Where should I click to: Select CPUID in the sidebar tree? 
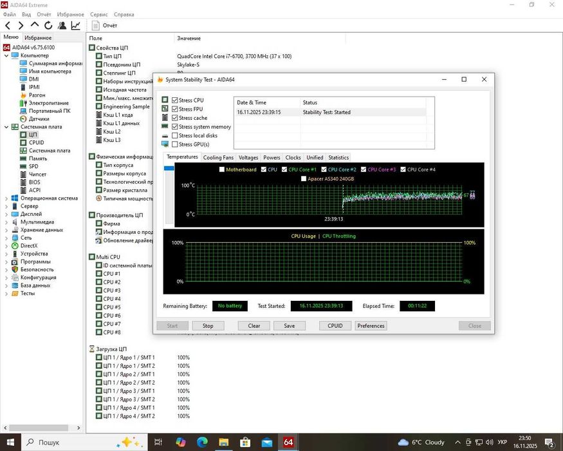click(32, 142)
